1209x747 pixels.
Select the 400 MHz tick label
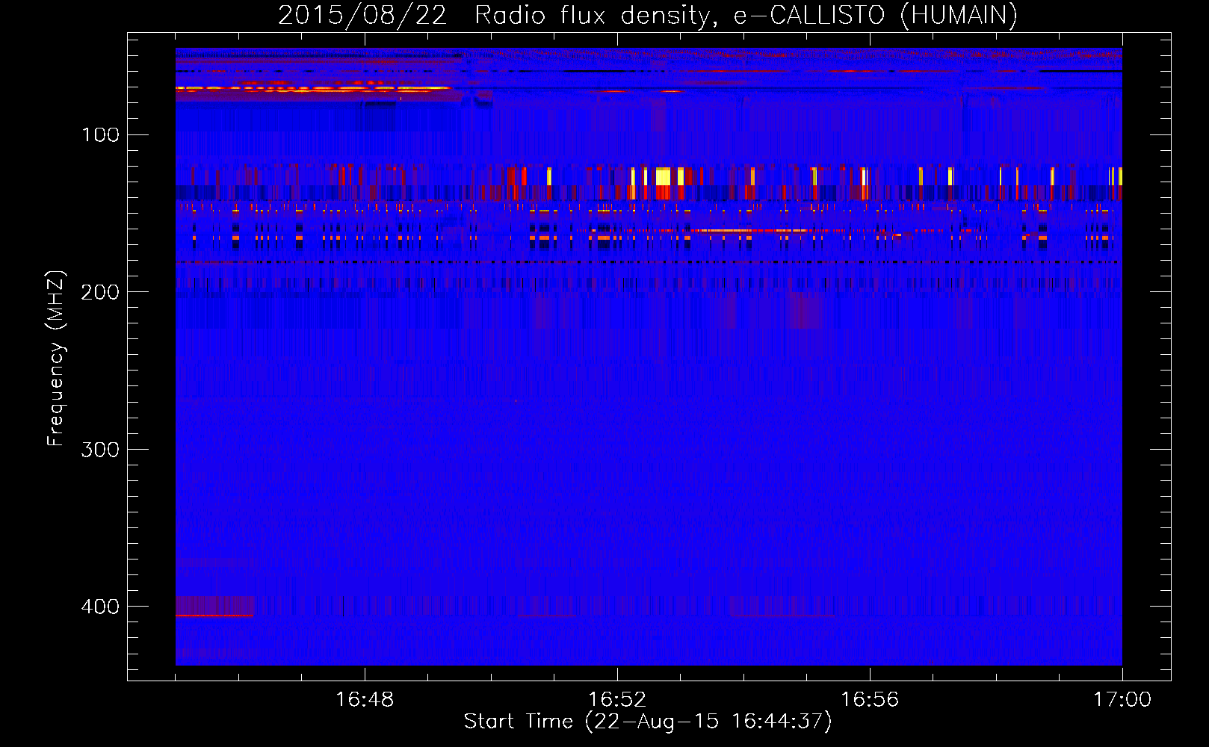101,607
